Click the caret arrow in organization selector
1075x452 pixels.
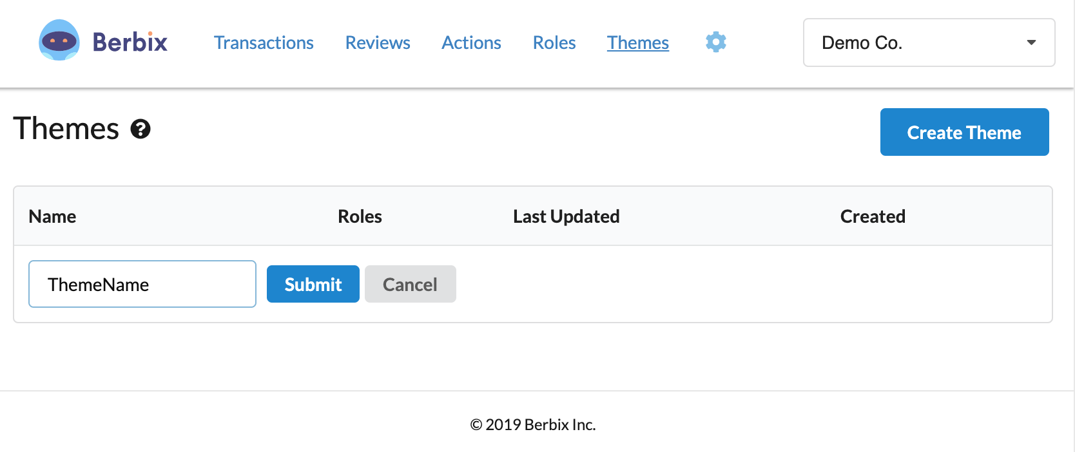pos(1031,42)
